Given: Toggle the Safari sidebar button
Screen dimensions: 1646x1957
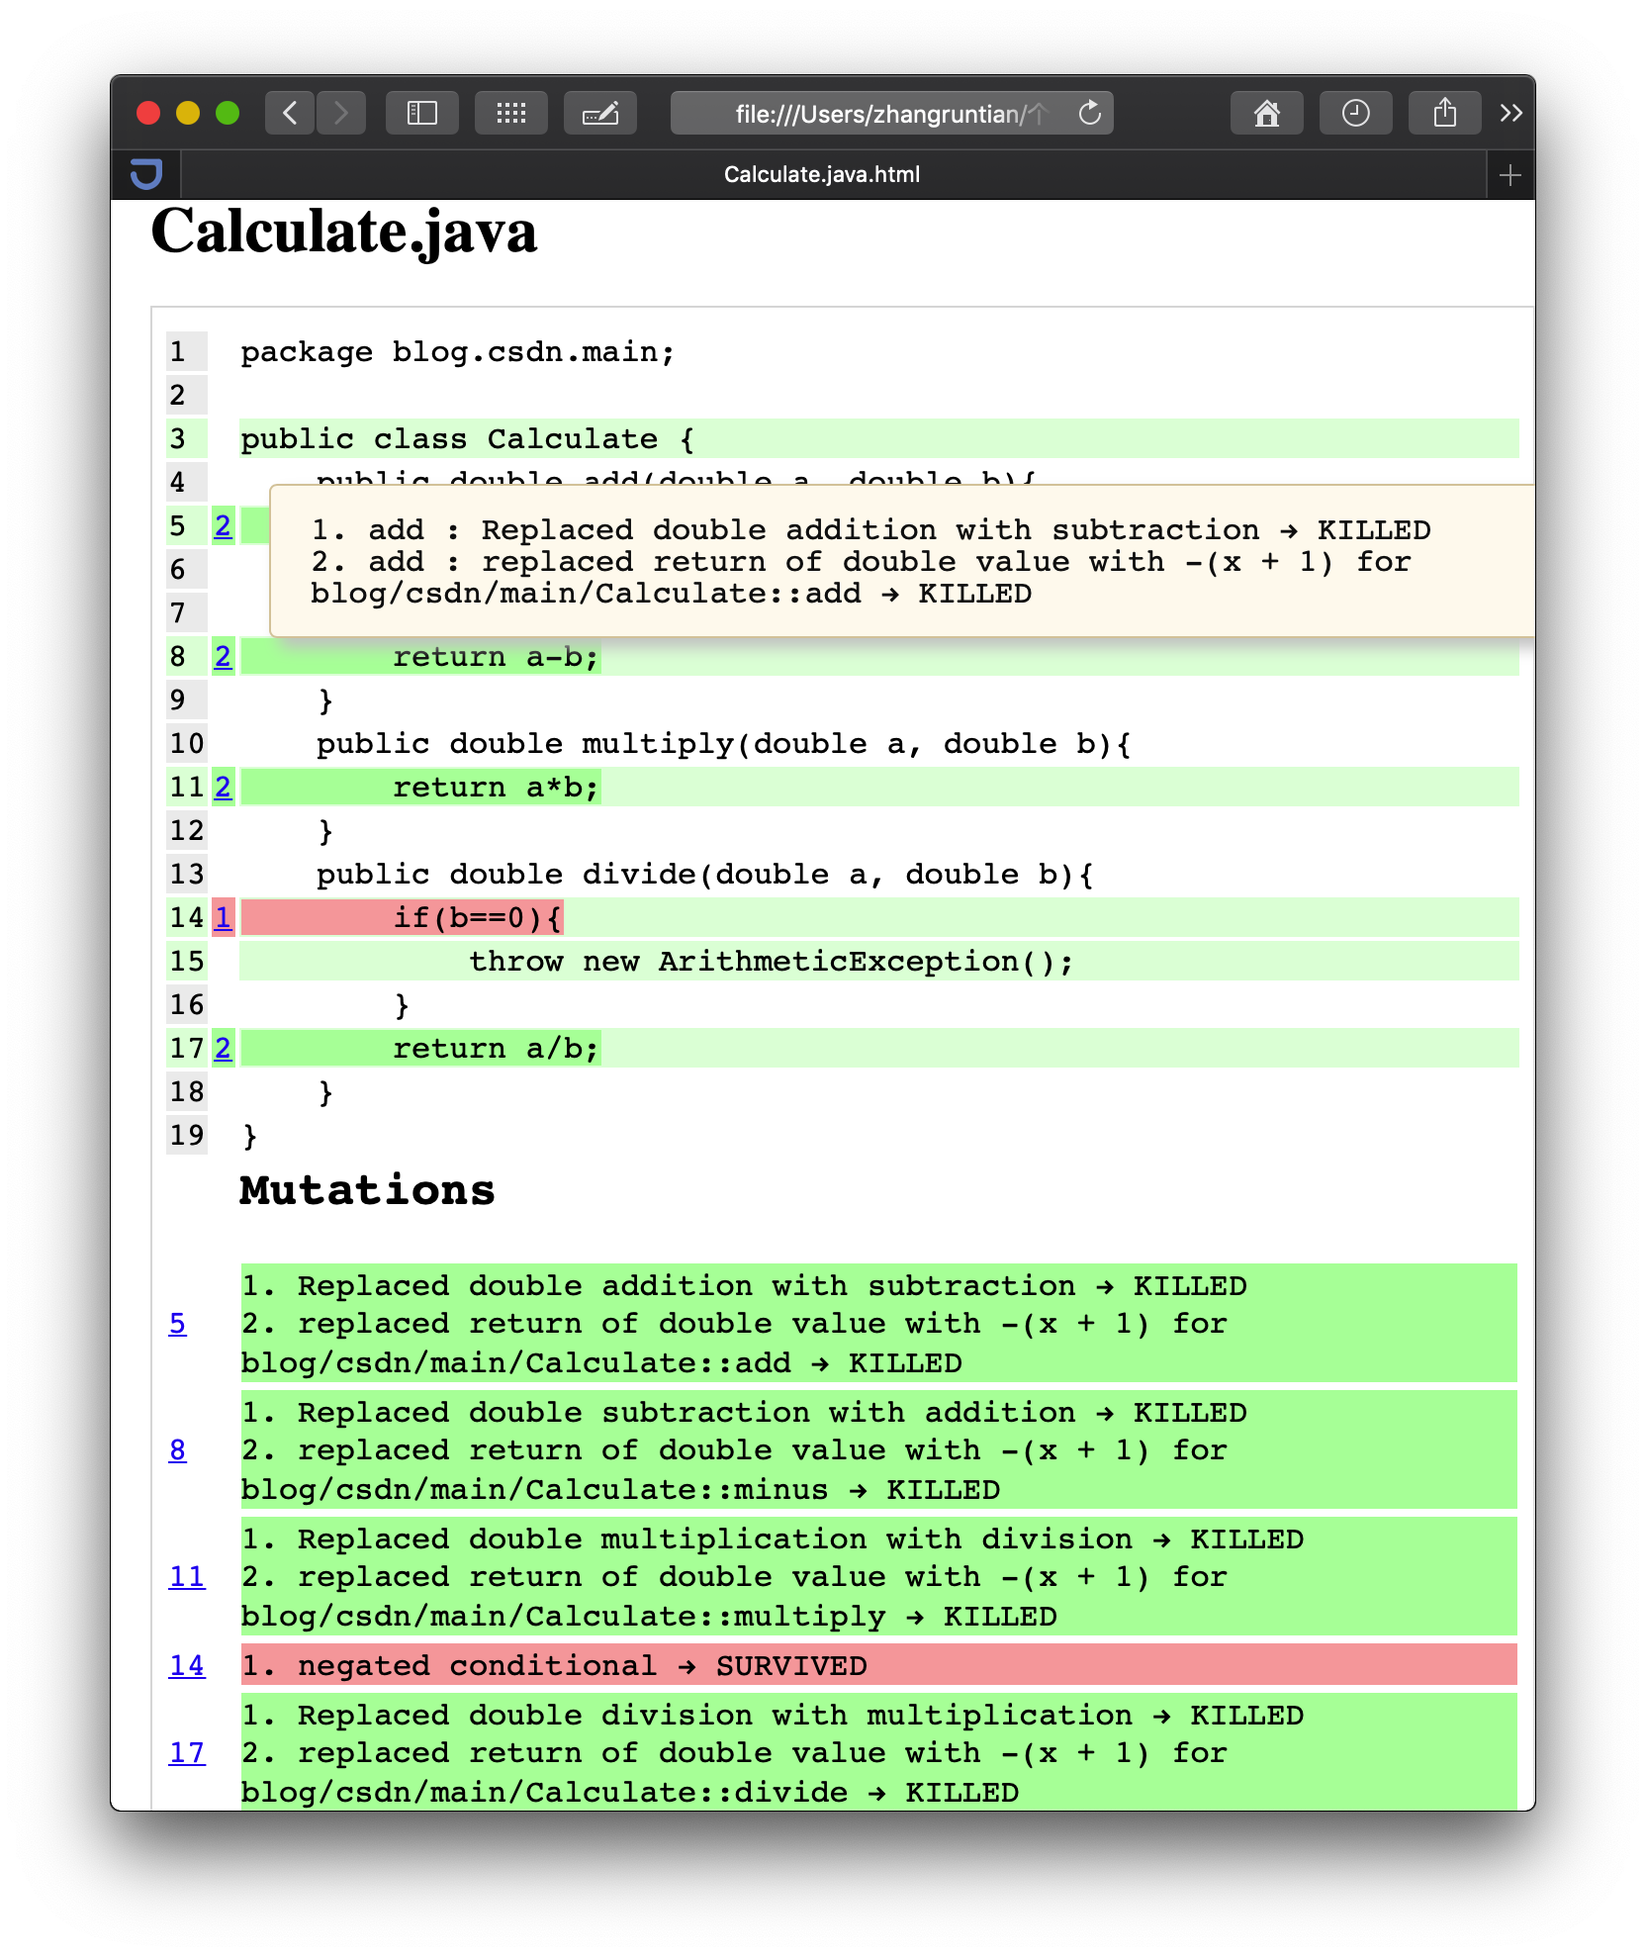Looking at the screenshot, I should tap(422, 113).
